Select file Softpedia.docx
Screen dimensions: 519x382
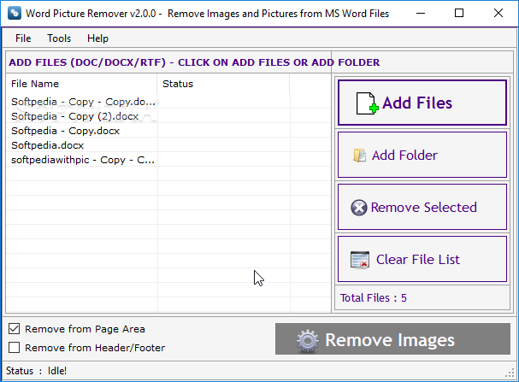point(47,145)
